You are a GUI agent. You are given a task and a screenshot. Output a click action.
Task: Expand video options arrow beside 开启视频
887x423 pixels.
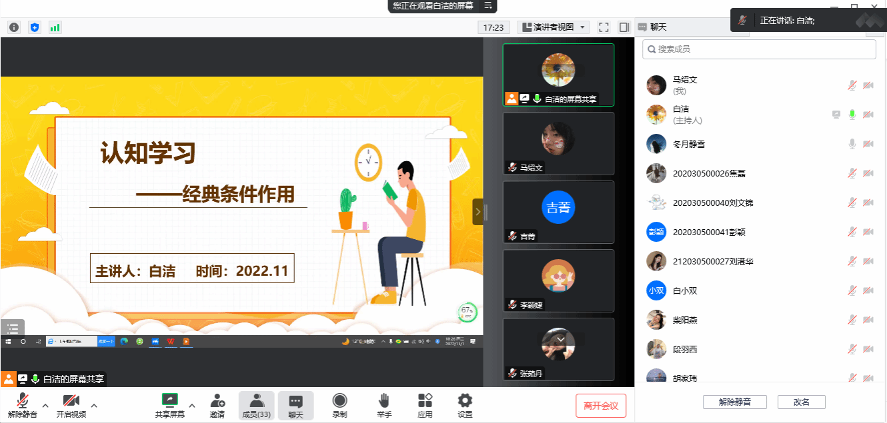[x=94, y=405]
